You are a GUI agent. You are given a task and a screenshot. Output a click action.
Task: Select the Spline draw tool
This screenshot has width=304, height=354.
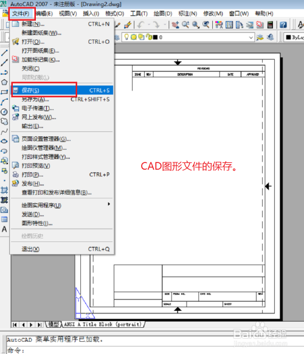(x=4, y=131)
